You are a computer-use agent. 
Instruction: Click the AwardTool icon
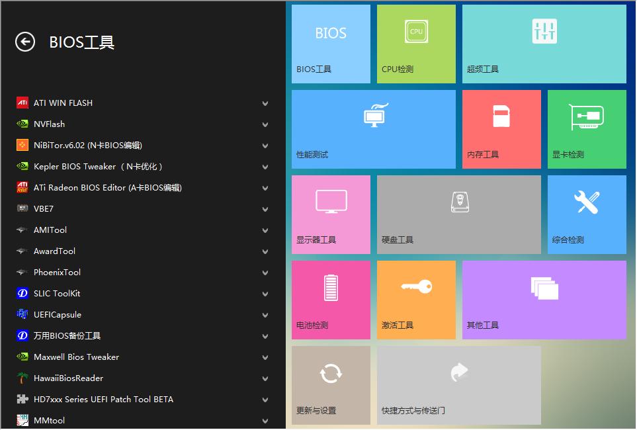pos(22,251)
